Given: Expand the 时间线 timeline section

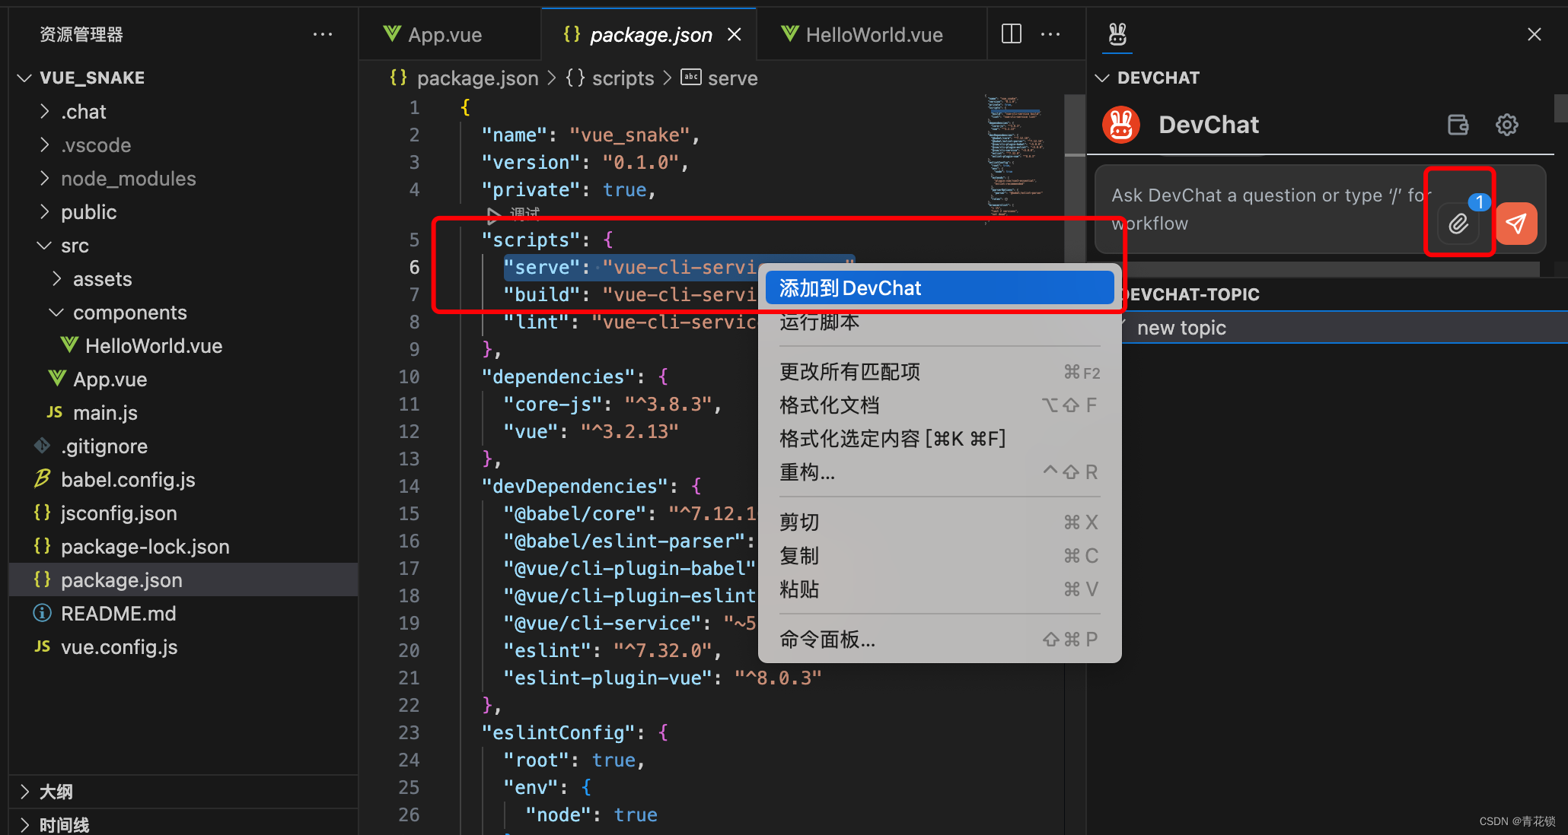Looking at the screenshot, I should [25, 825].
